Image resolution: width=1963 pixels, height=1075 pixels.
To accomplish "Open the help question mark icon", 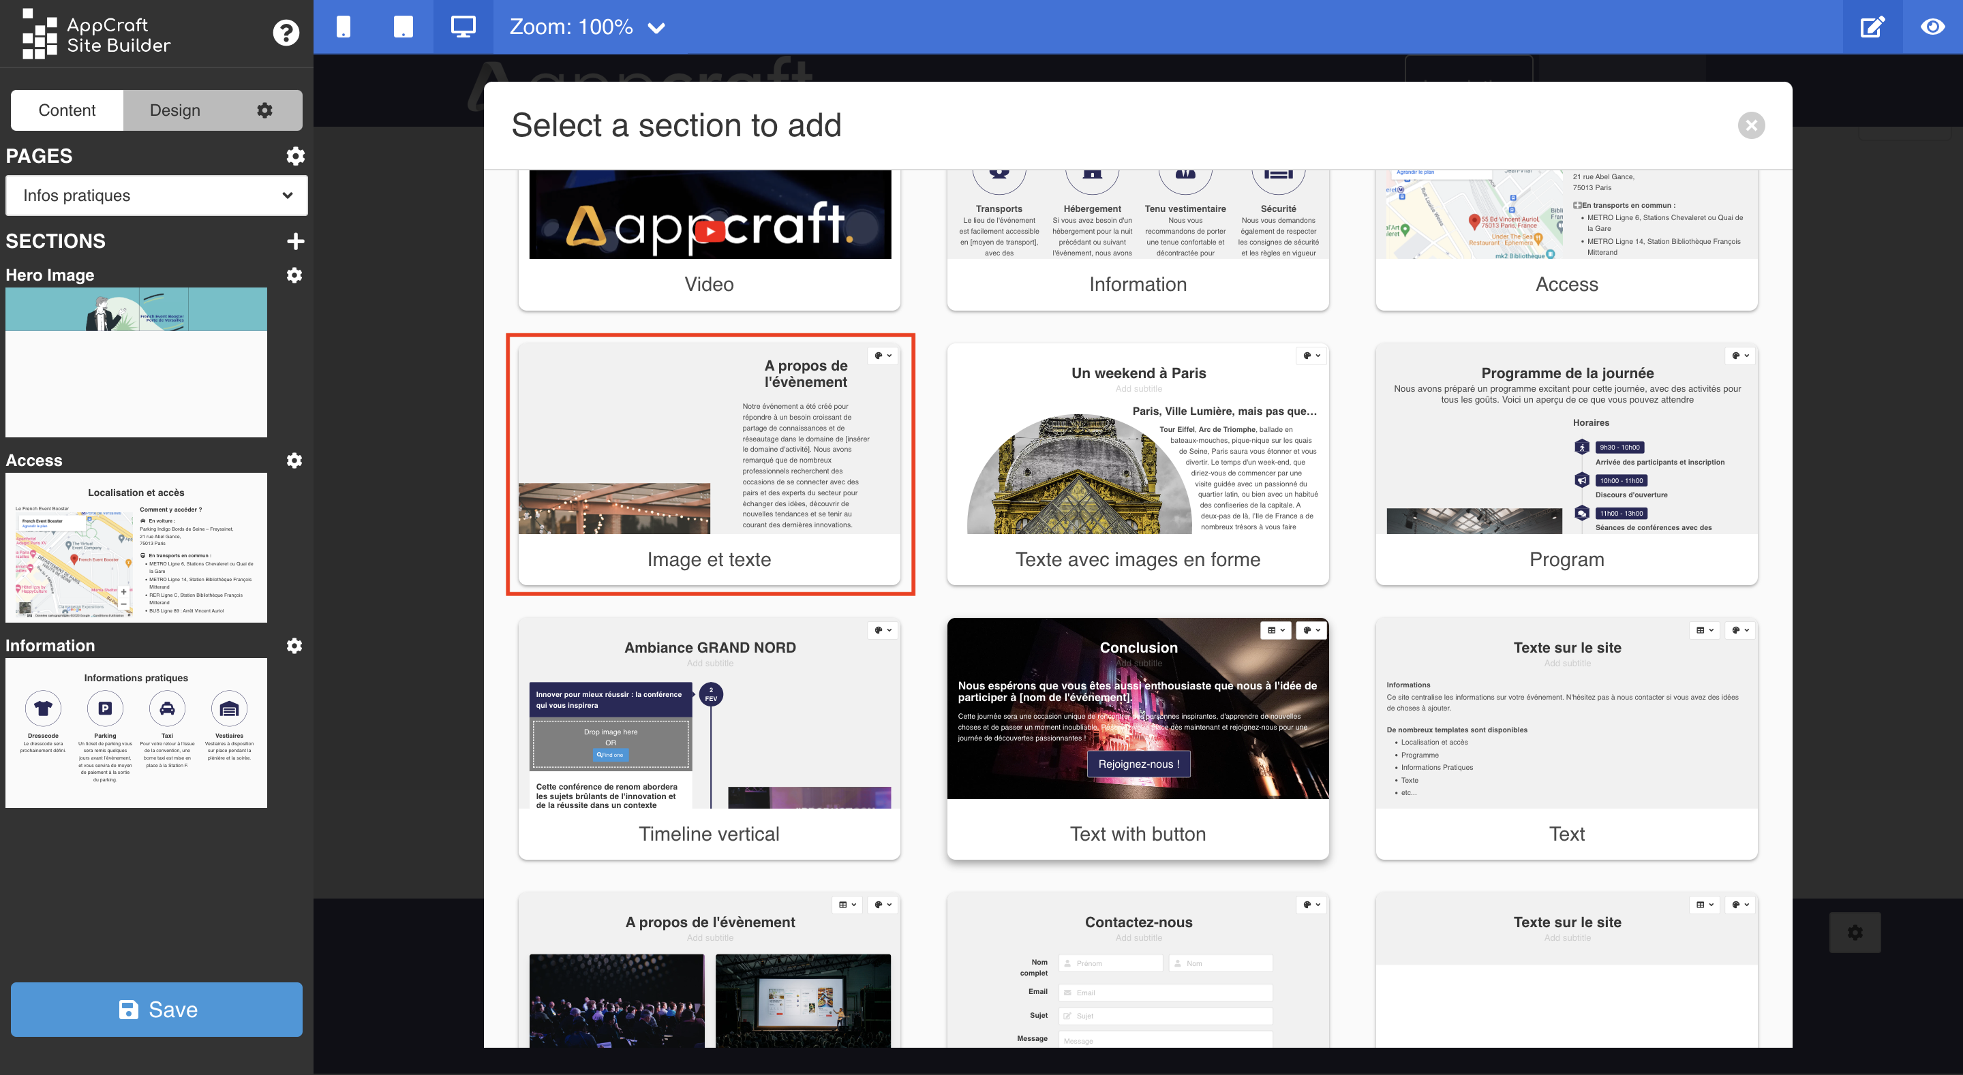I will coord(286,33).
